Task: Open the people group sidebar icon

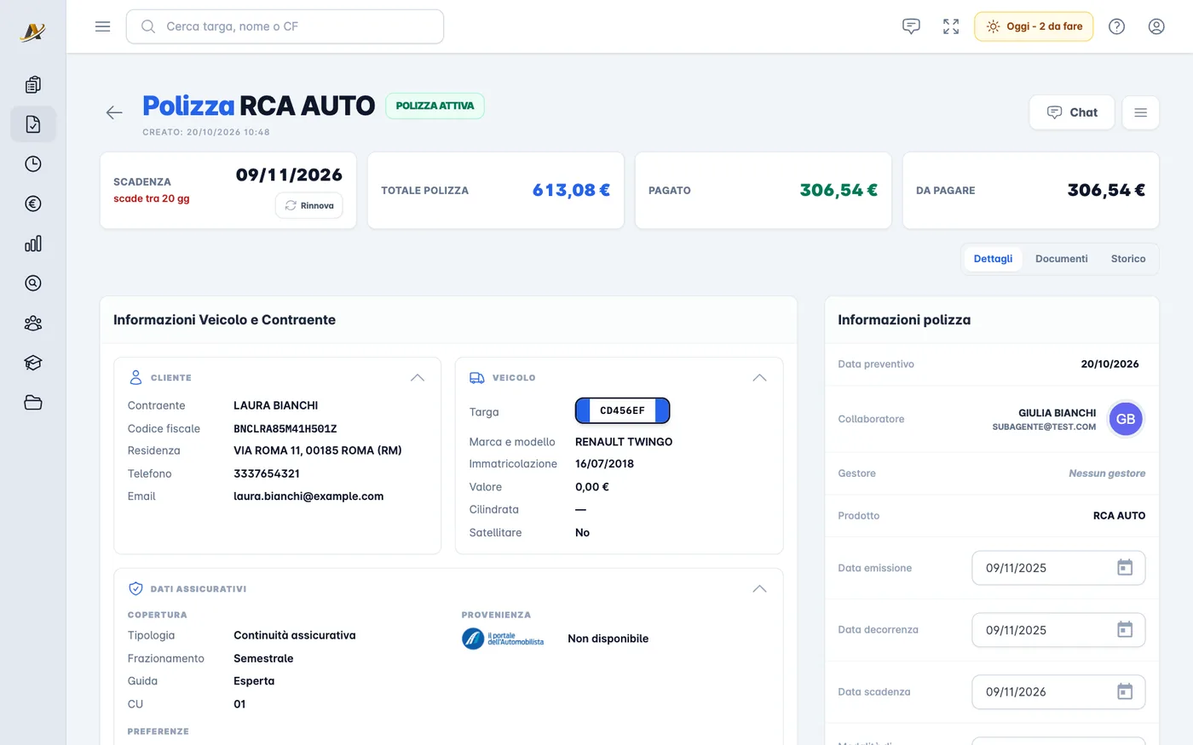Action: click(33, 324)
